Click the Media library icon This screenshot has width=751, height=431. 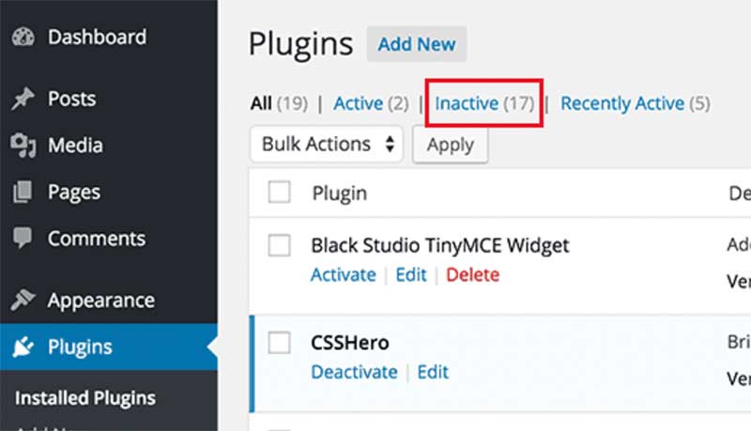(x=23, y=146)
